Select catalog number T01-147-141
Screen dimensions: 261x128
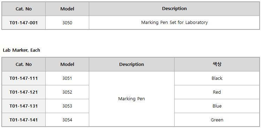(23, 120)
